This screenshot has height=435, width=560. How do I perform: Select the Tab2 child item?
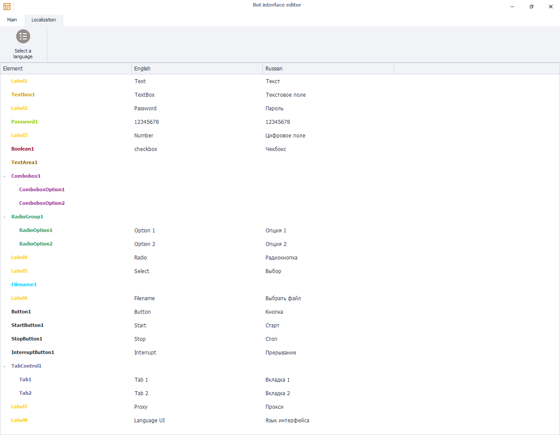click(25, 393)
